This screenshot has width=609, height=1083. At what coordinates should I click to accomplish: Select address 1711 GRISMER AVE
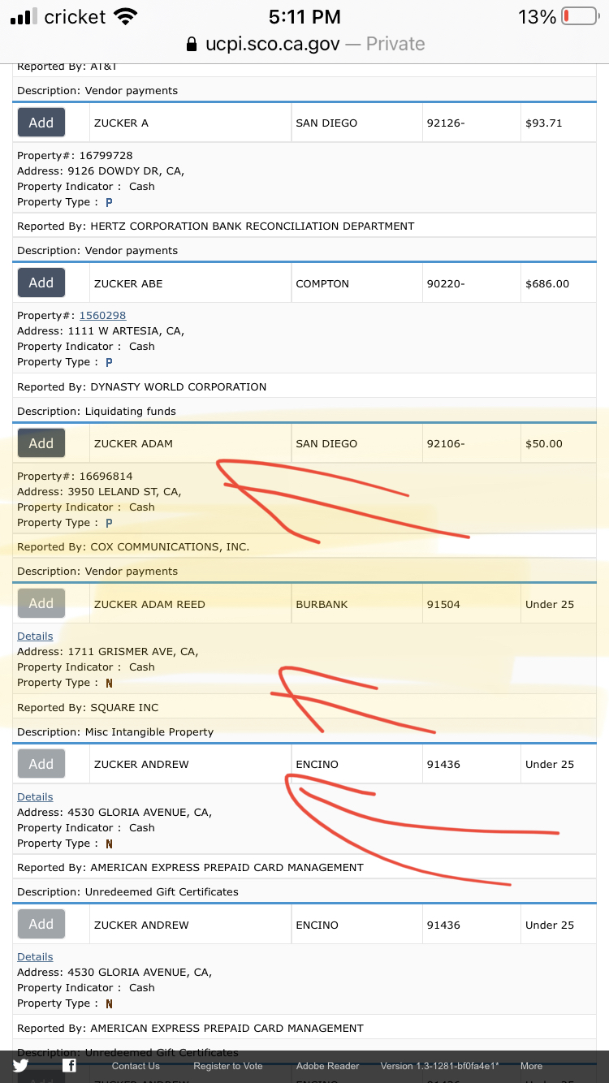(x=108, y=651)
